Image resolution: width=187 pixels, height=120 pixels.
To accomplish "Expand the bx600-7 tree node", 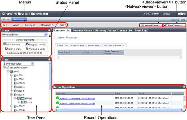I will (12, 106).
